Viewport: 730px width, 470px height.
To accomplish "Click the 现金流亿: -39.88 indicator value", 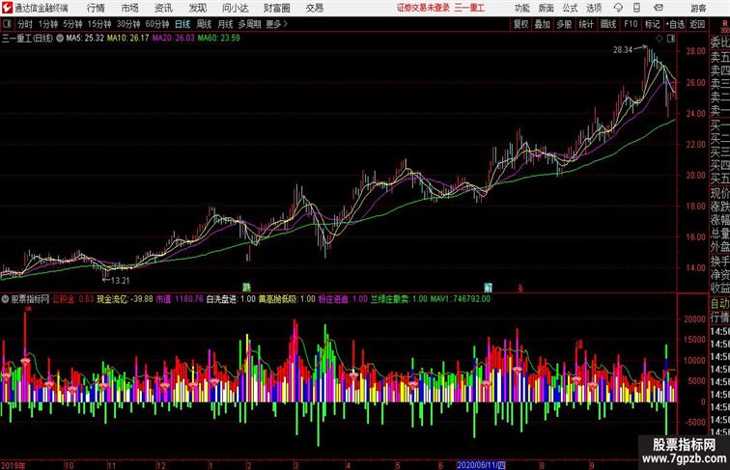I will click(125, 299).
